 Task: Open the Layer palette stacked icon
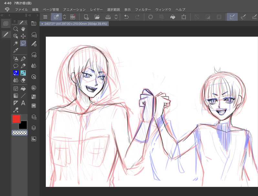[34, 128]
